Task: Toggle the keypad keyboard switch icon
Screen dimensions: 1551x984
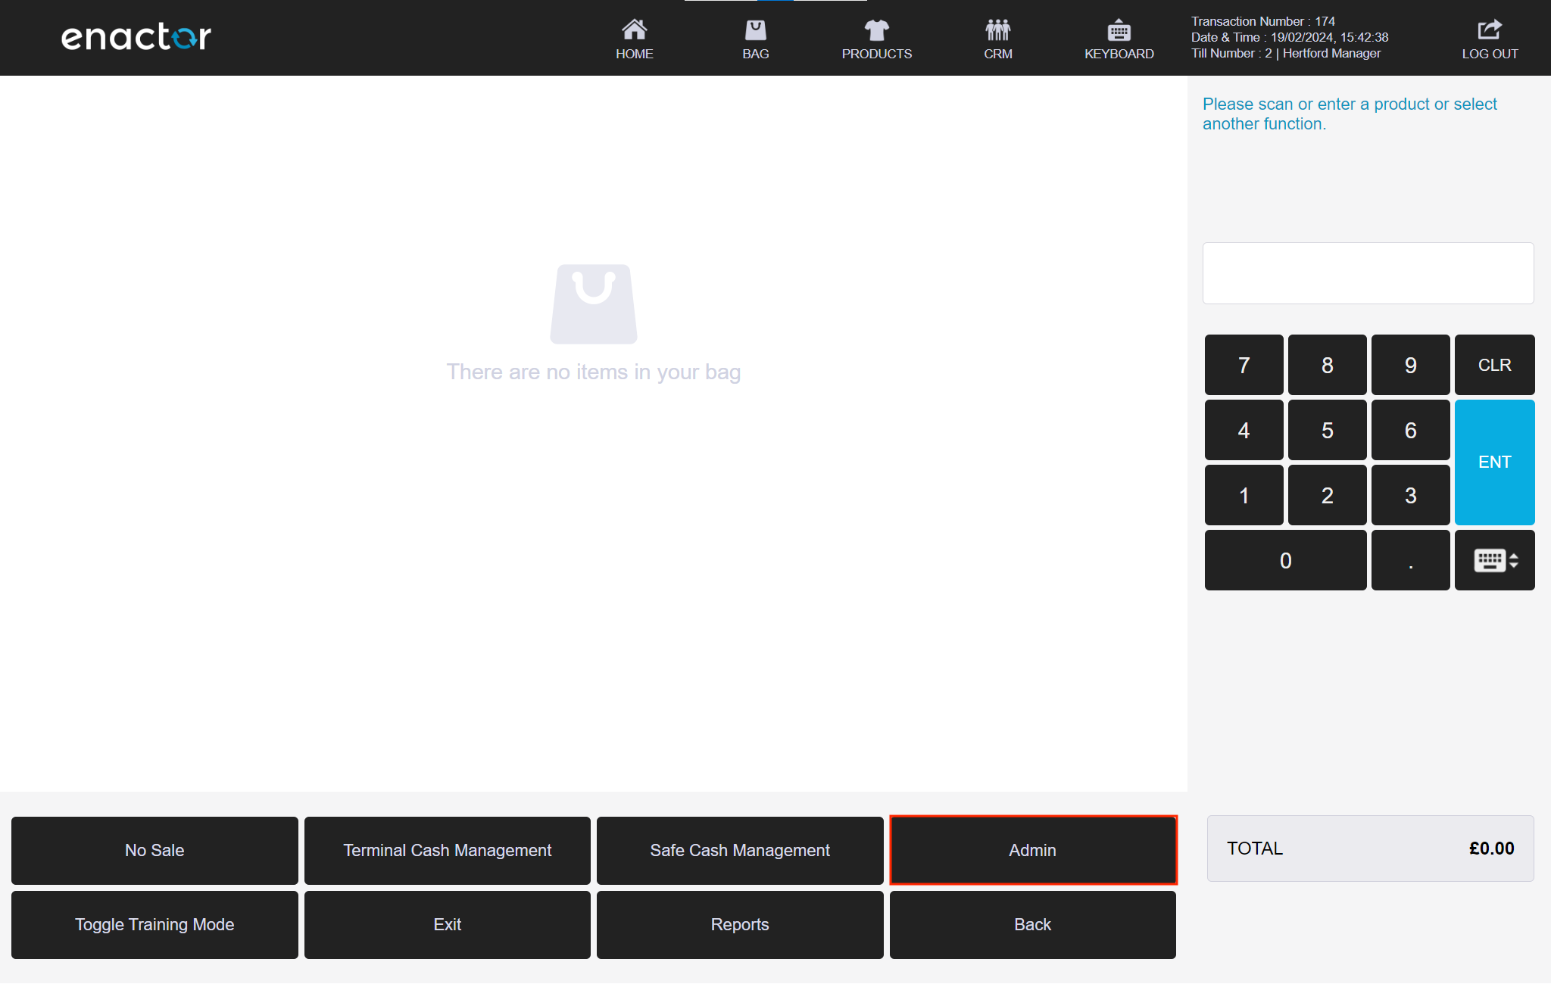Action: pos(1494,560)
